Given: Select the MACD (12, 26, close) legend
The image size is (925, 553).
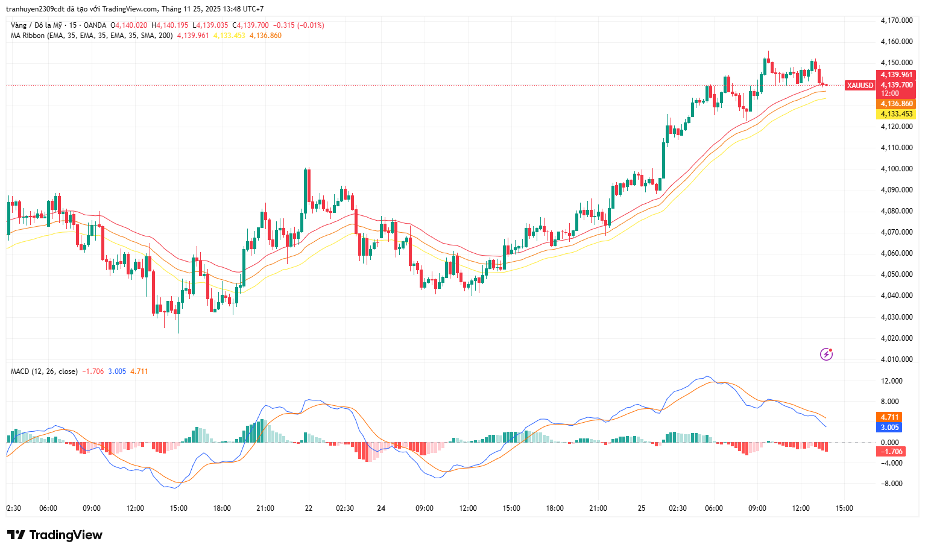Looking at the screenshot, I should tap(44, 371).
